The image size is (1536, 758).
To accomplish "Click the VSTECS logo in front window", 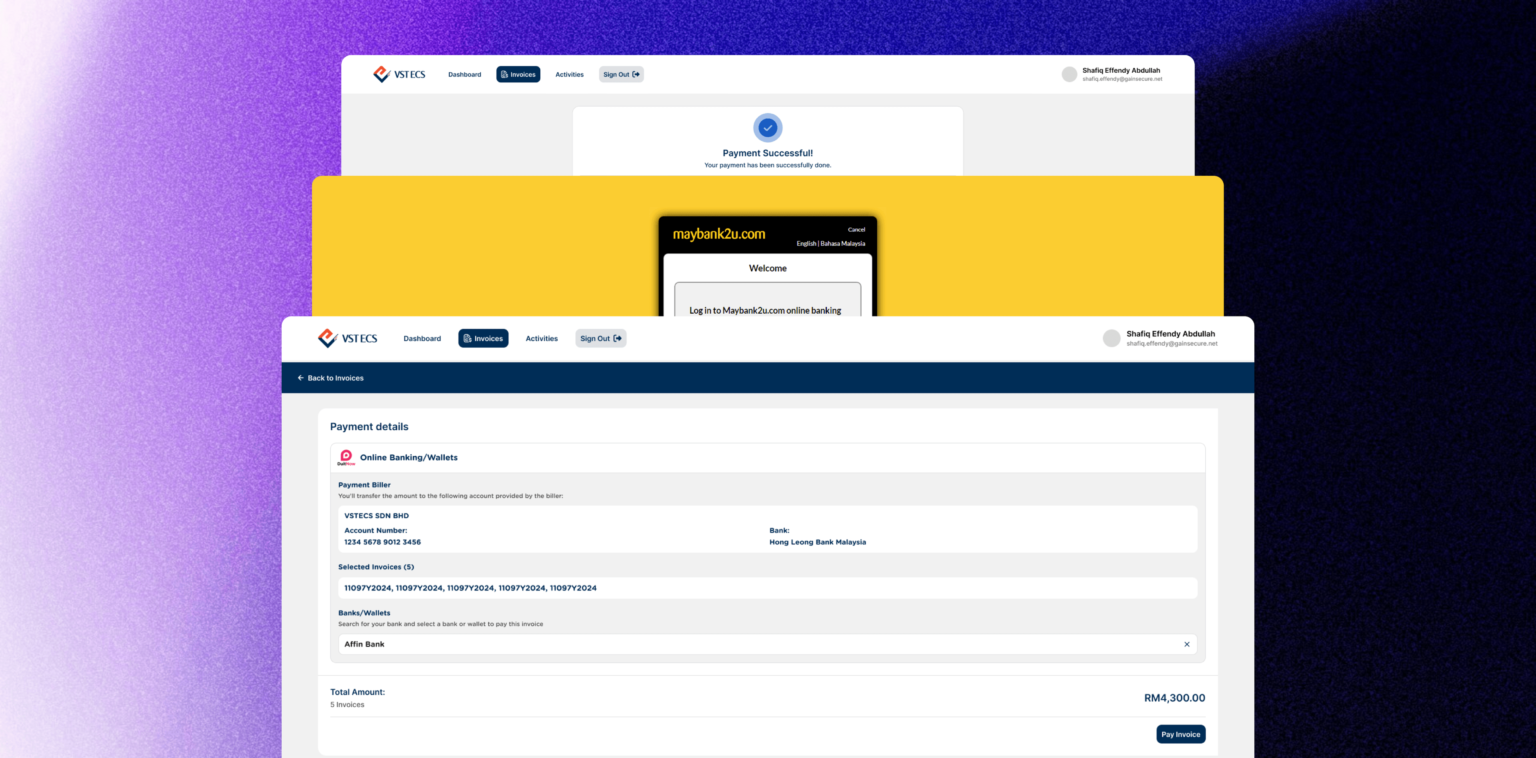I will [348, 338].
